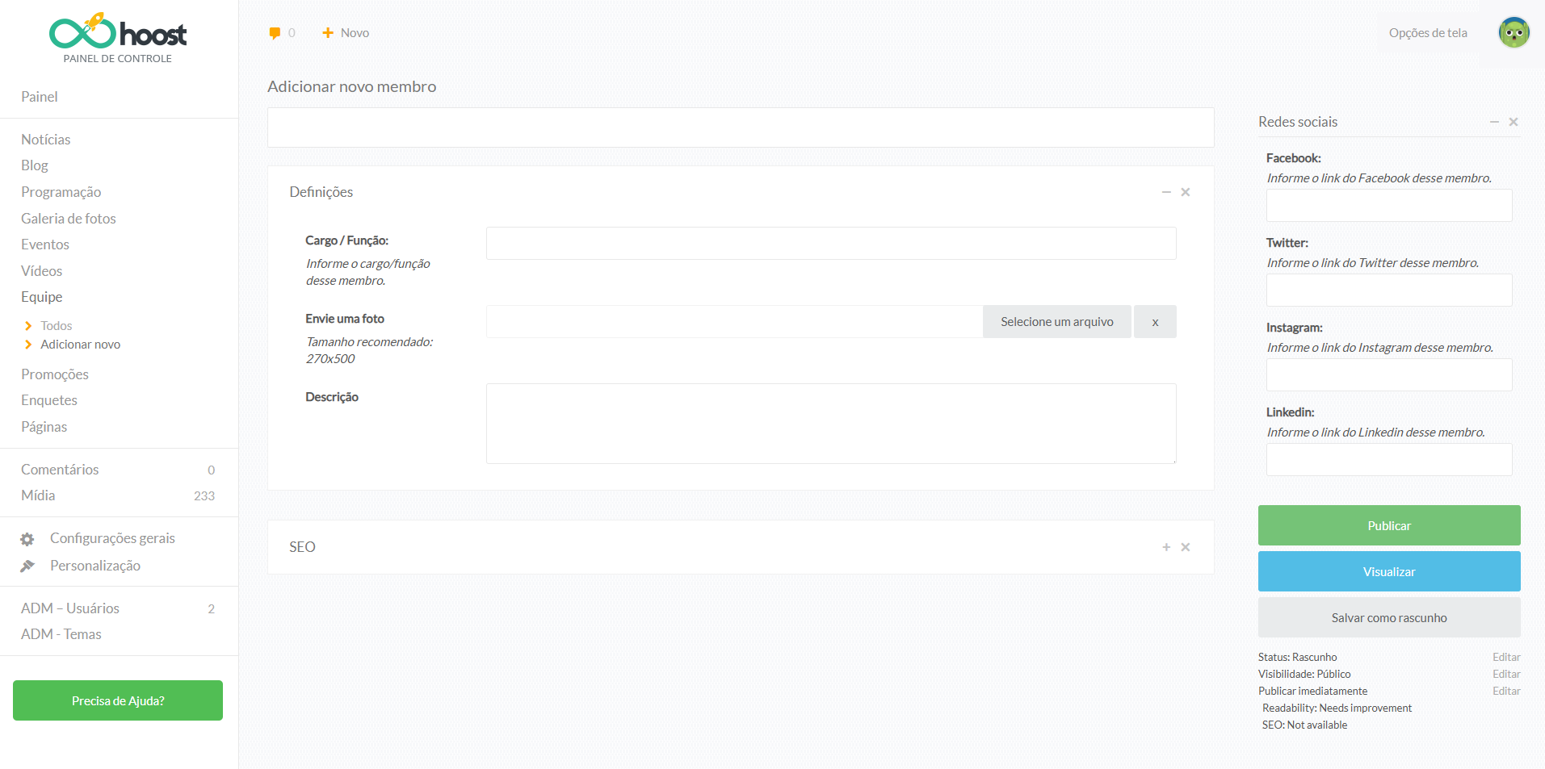
Task: Clear selected photo file with x button
Action: [1155, 322]
